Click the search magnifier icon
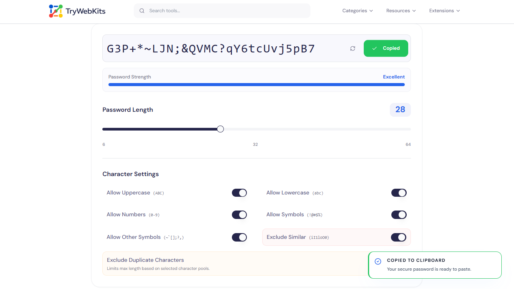The image size is (514, 289). point(142,11)
